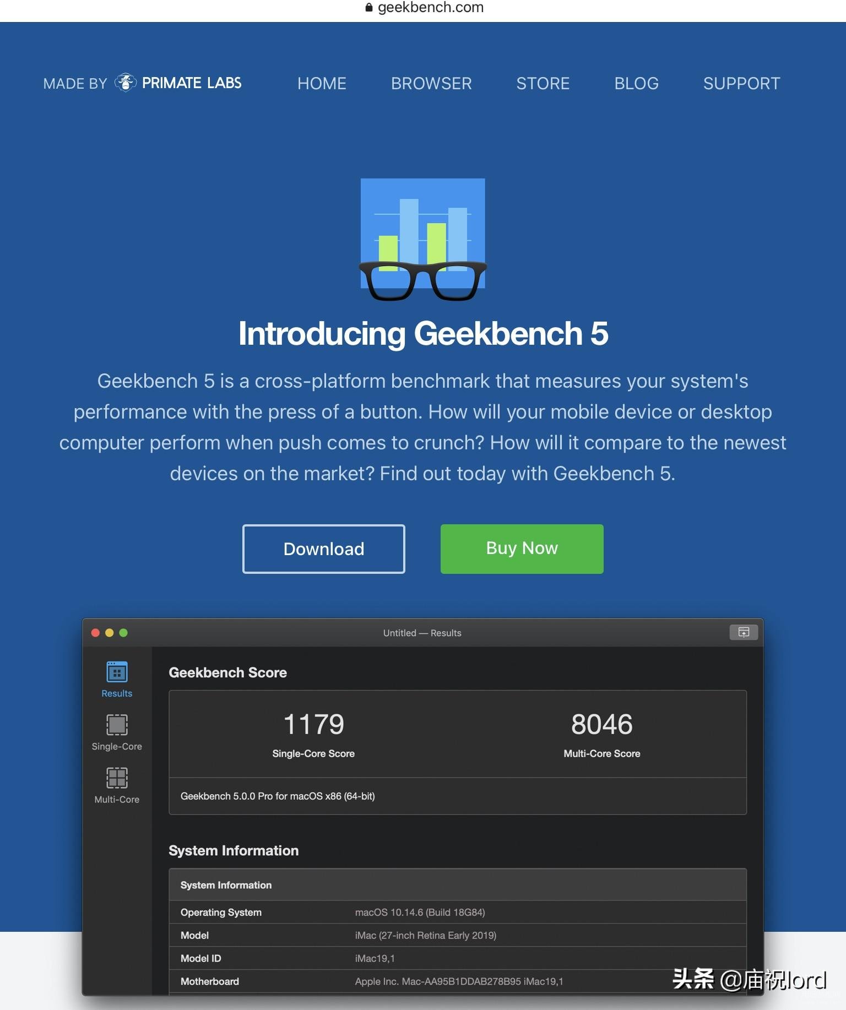The image size is (846, 1010).
Task: Click the Multi-Core Score label
Action: pos(602,753)
